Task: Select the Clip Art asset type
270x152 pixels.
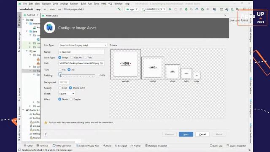Action: tap(72, 57)
